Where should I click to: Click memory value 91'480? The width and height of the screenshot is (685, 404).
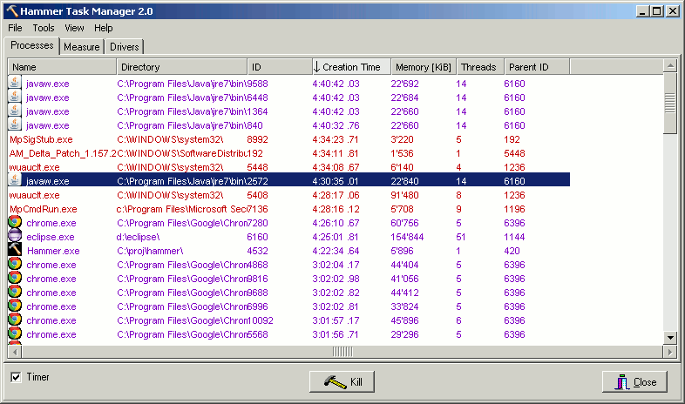404,195
